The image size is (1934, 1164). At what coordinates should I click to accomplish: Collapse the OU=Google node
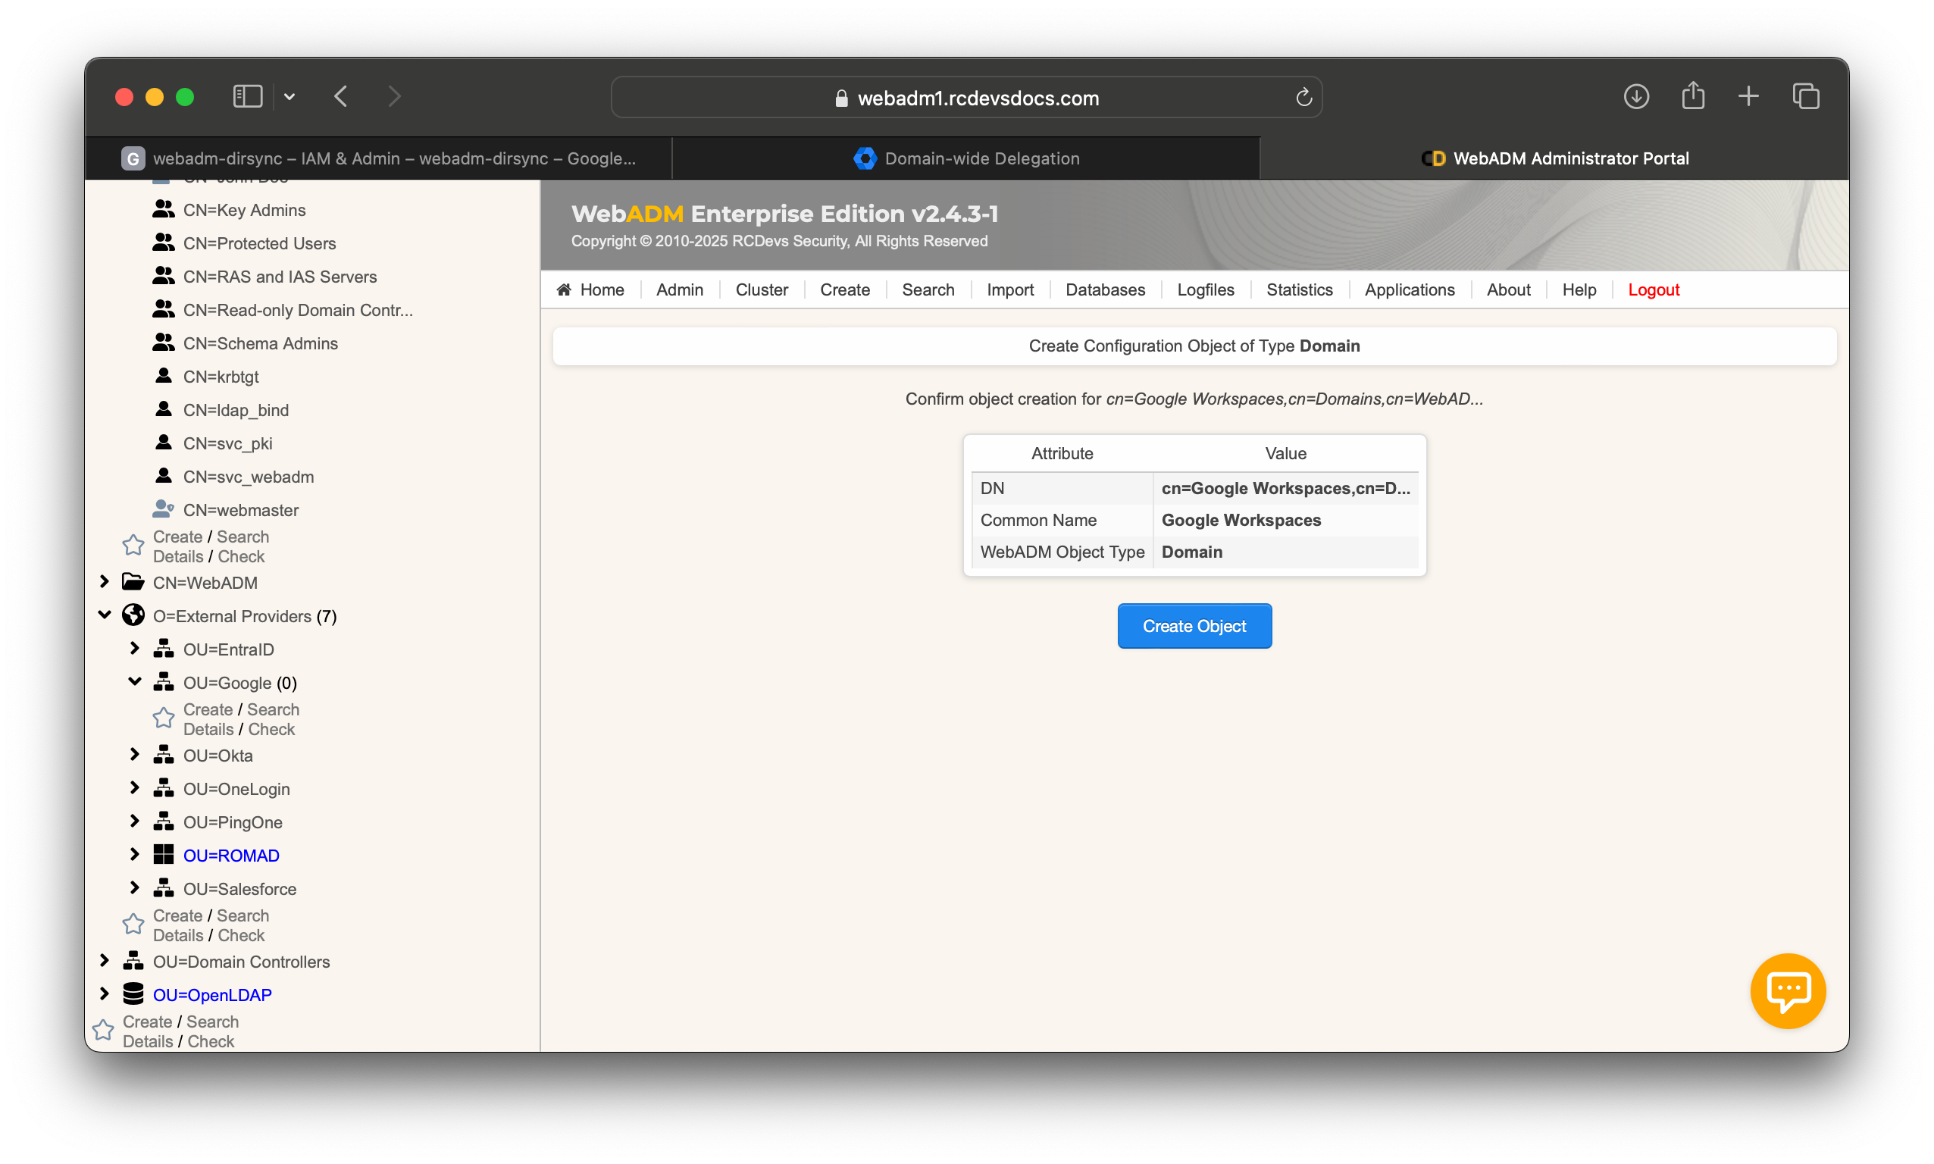(135, 681)
